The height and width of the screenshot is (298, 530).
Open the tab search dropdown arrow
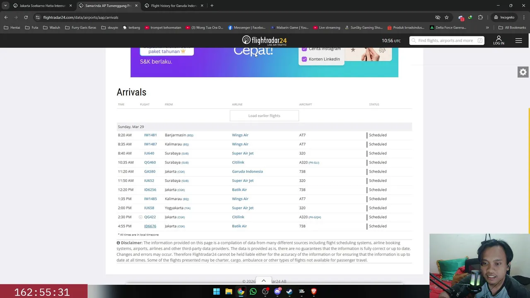point(5,6)
